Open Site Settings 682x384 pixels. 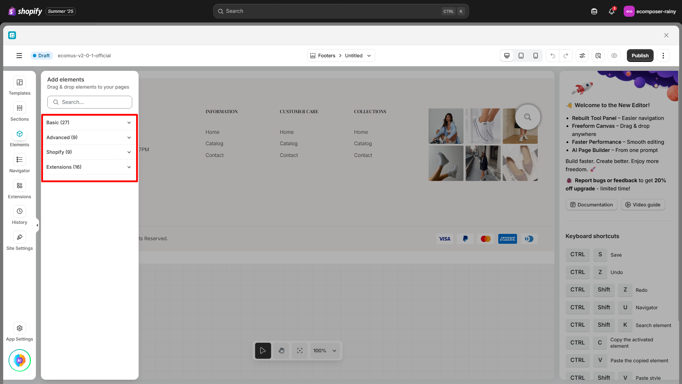click(19, 241)
